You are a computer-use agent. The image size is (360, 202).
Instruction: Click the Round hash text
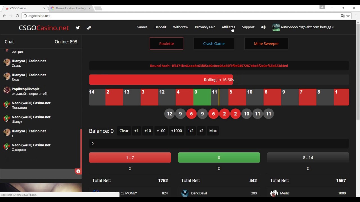click(219, 66)
